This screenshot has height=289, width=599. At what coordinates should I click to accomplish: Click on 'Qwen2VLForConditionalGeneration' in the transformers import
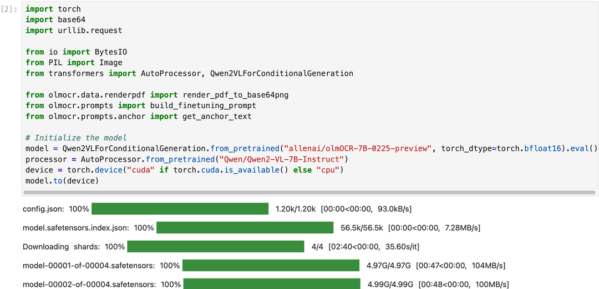point(282,73)
